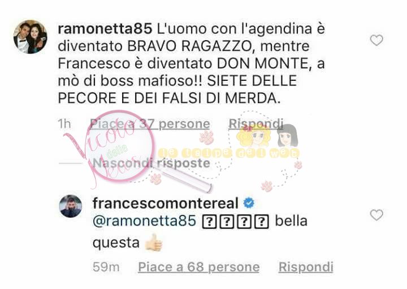
Task: Click the unknown emoji boxes in the reply
Action: coord(235,222)
